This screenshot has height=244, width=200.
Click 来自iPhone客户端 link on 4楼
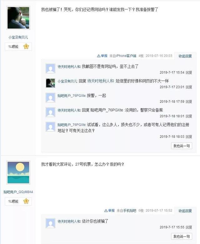coord(123,56)
